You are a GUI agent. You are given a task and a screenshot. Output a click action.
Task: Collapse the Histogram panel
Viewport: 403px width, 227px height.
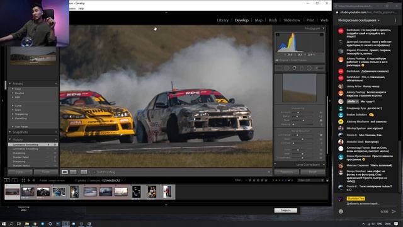coord(324,28)
